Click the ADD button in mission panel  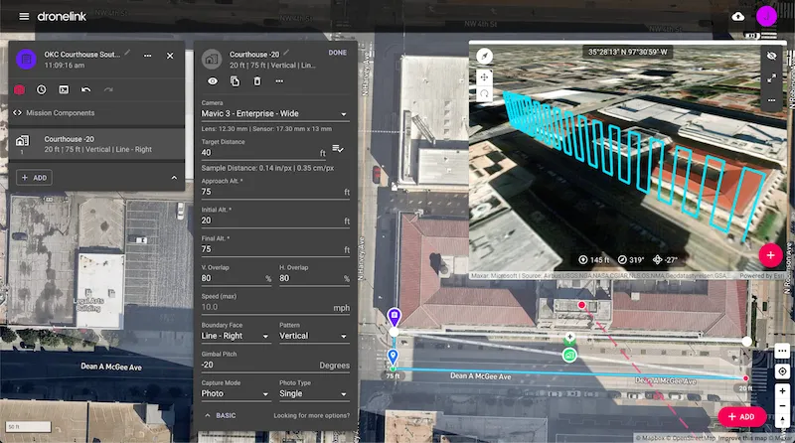pos(35,177)
